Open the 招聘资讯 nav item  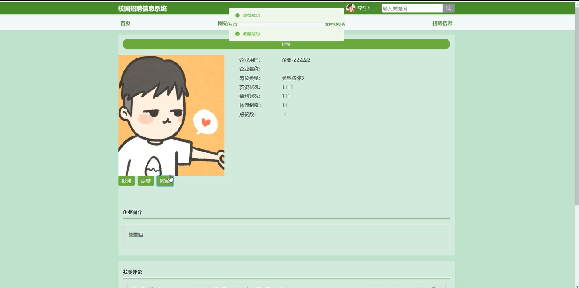point(335,23)
